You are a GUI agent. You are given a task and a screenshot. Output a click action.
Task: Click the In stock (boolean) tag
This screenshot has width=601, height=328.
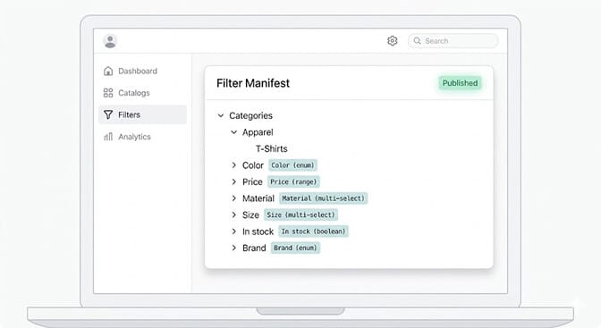pos(313,231)
